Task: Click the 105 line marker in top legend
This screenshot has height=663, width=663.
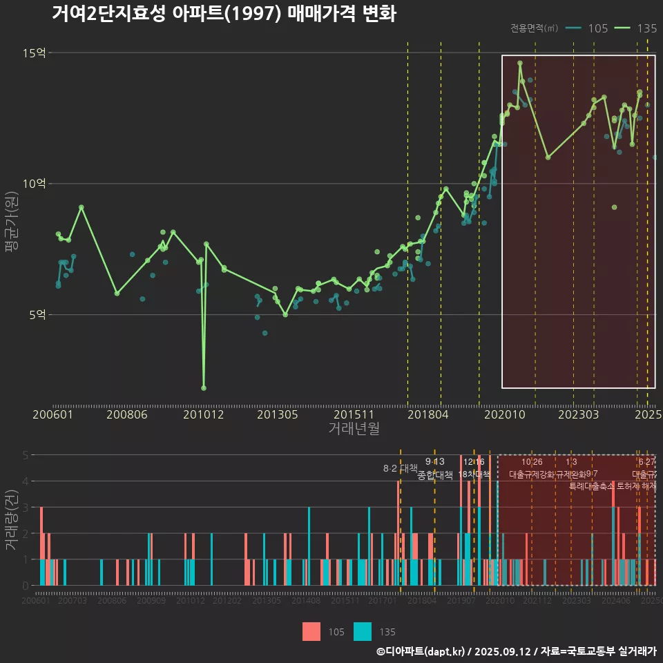Action: 573,28
